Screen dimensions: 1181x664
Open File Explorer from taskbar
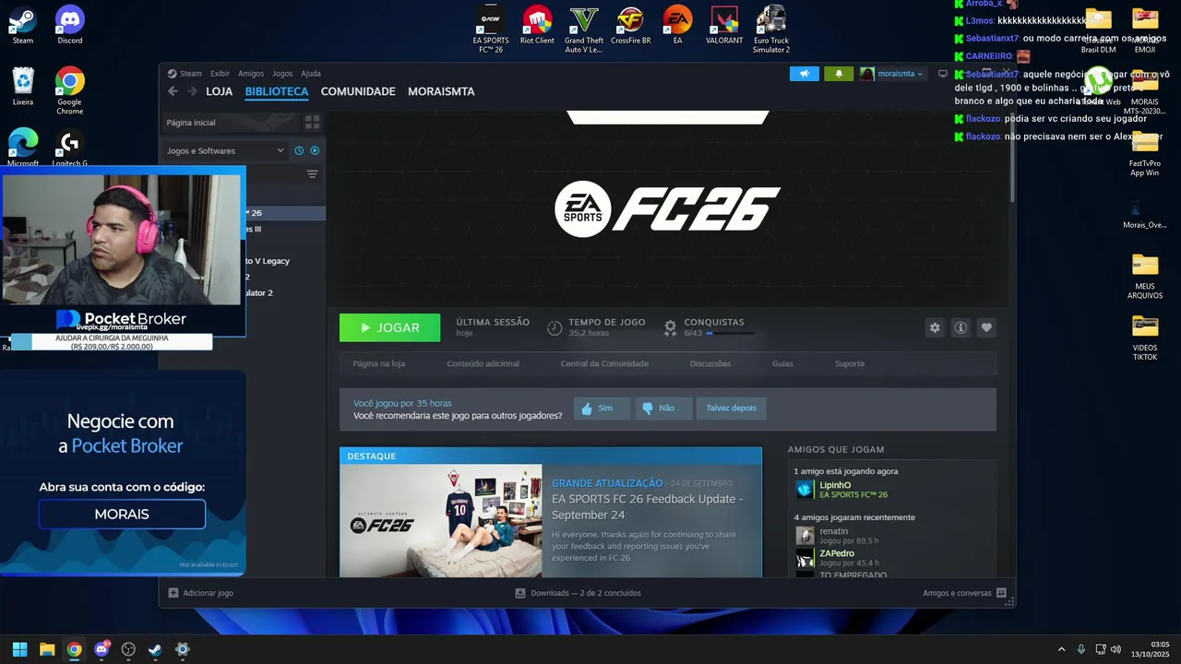coord(47,649)
